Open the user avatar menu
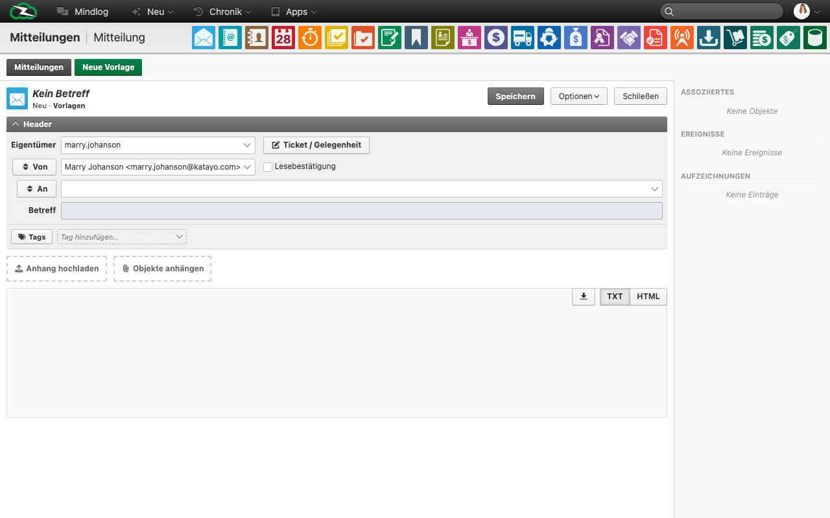 click(806, 12)
